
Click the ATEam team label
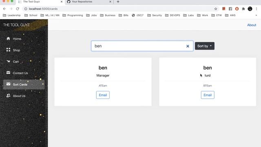click(x=103, y=86)
